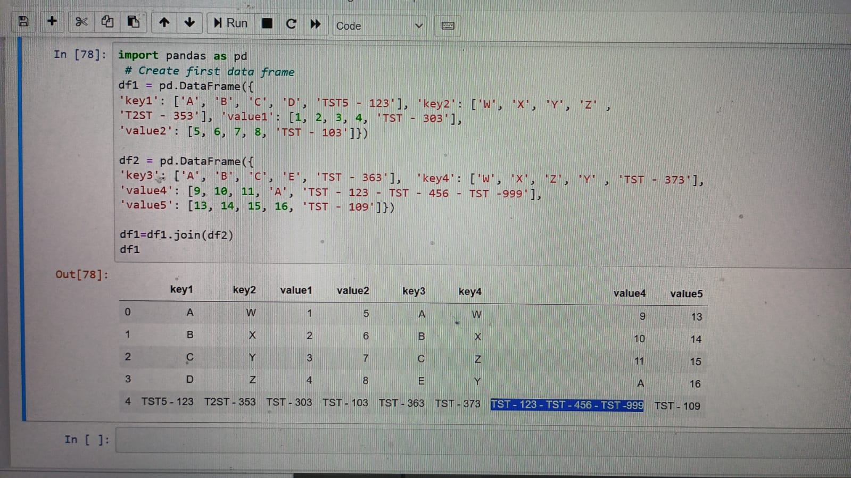Open the command palette keyboard icon
The width and height of the screenshot is (851, 478).
point(448,26)
